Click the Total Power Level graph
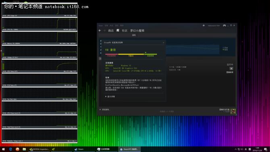 click(x=39, y=122)
